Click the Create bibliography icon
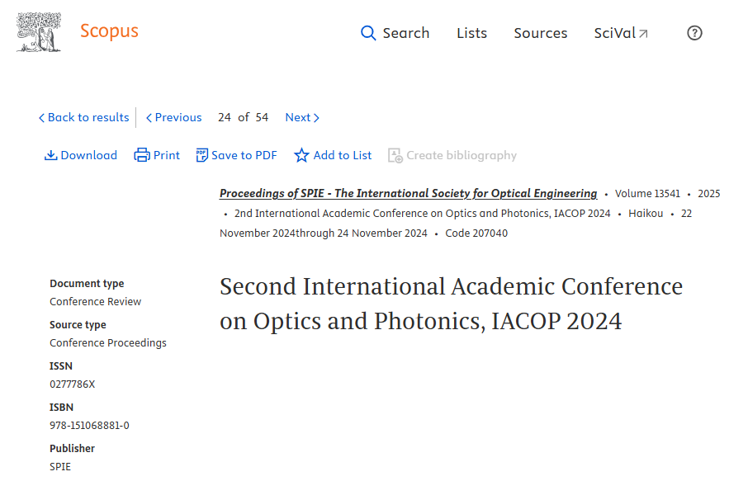This screenshot has height=481, width=729. point(395,155)
